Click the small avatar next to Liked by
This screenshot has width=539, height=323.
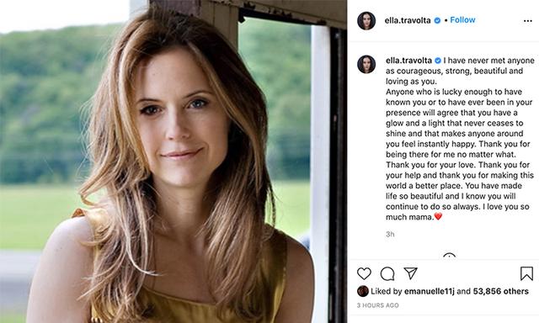pos(363,291)
